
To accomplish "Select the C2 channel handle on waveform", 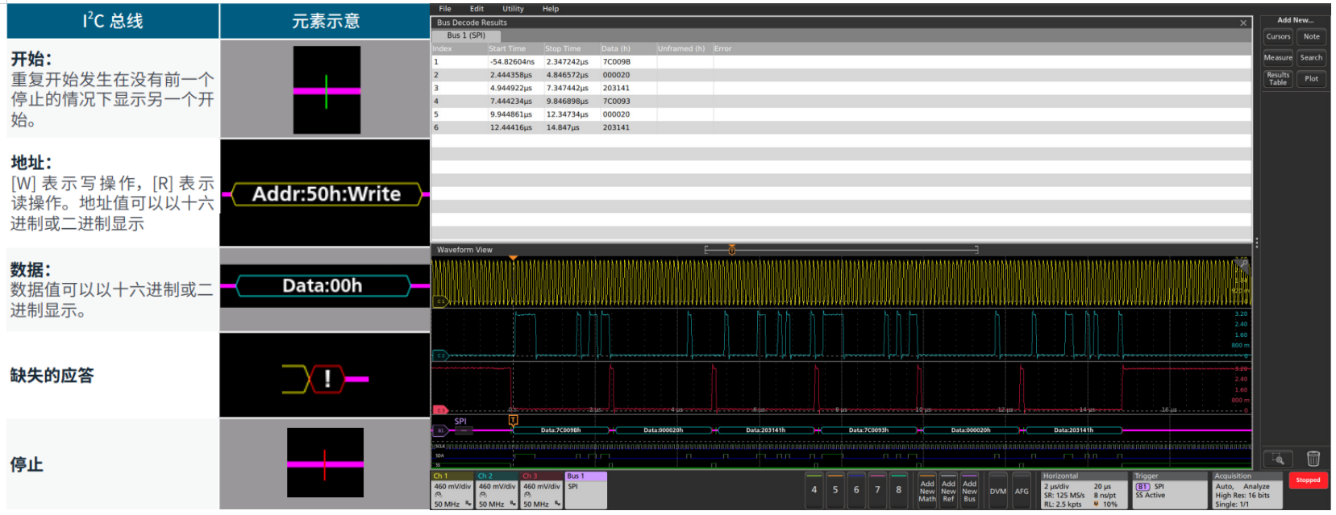I will (x=440, y=355).
